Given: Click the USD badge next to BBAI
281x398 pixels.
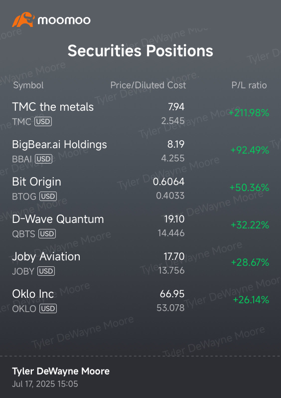Looking at the screenshot, I should click(44, 159).
